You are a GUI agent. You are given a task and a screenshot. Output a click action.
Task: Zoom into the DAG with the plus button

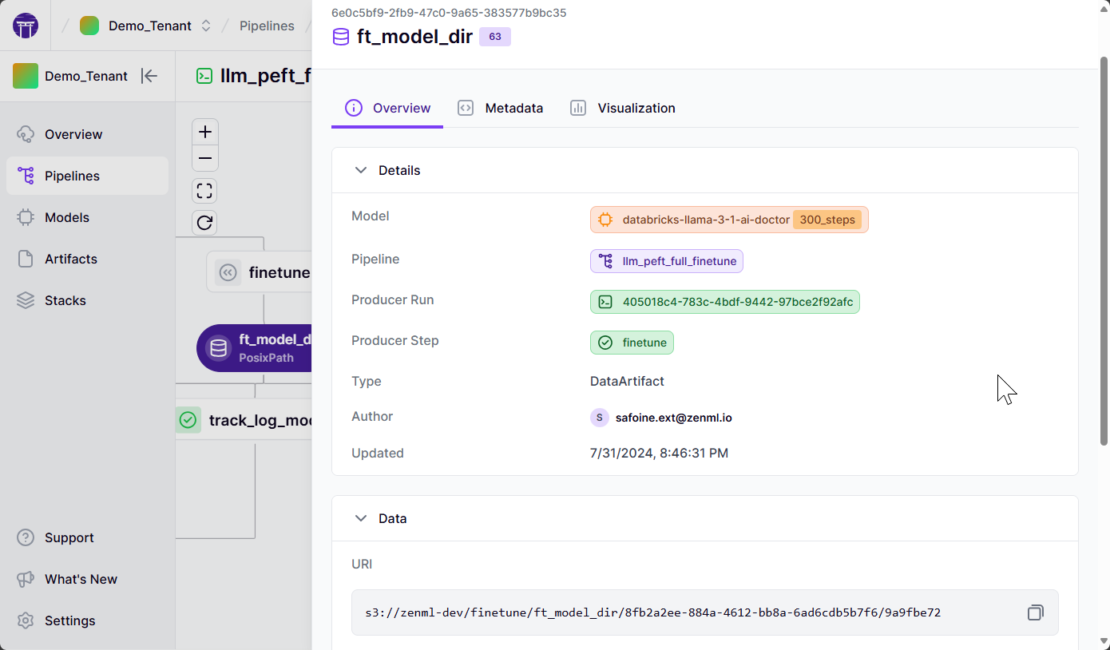[204, 131]
